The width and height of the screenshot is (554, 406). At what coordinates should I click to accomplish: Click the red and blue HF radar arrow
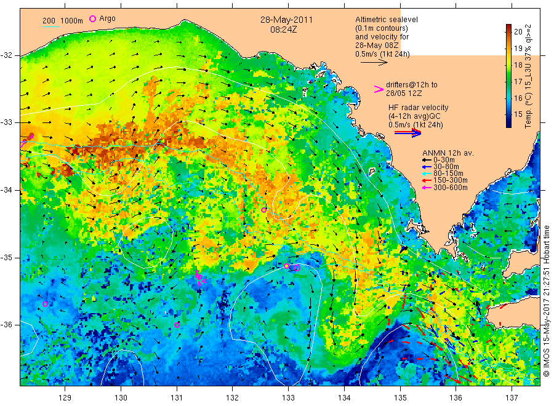pyautogui.click(x=408, y=133)
